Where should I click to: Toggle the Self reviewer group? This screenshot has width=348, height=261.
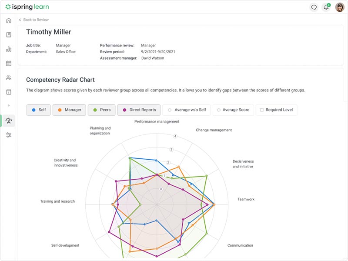(x=38, y=110)
